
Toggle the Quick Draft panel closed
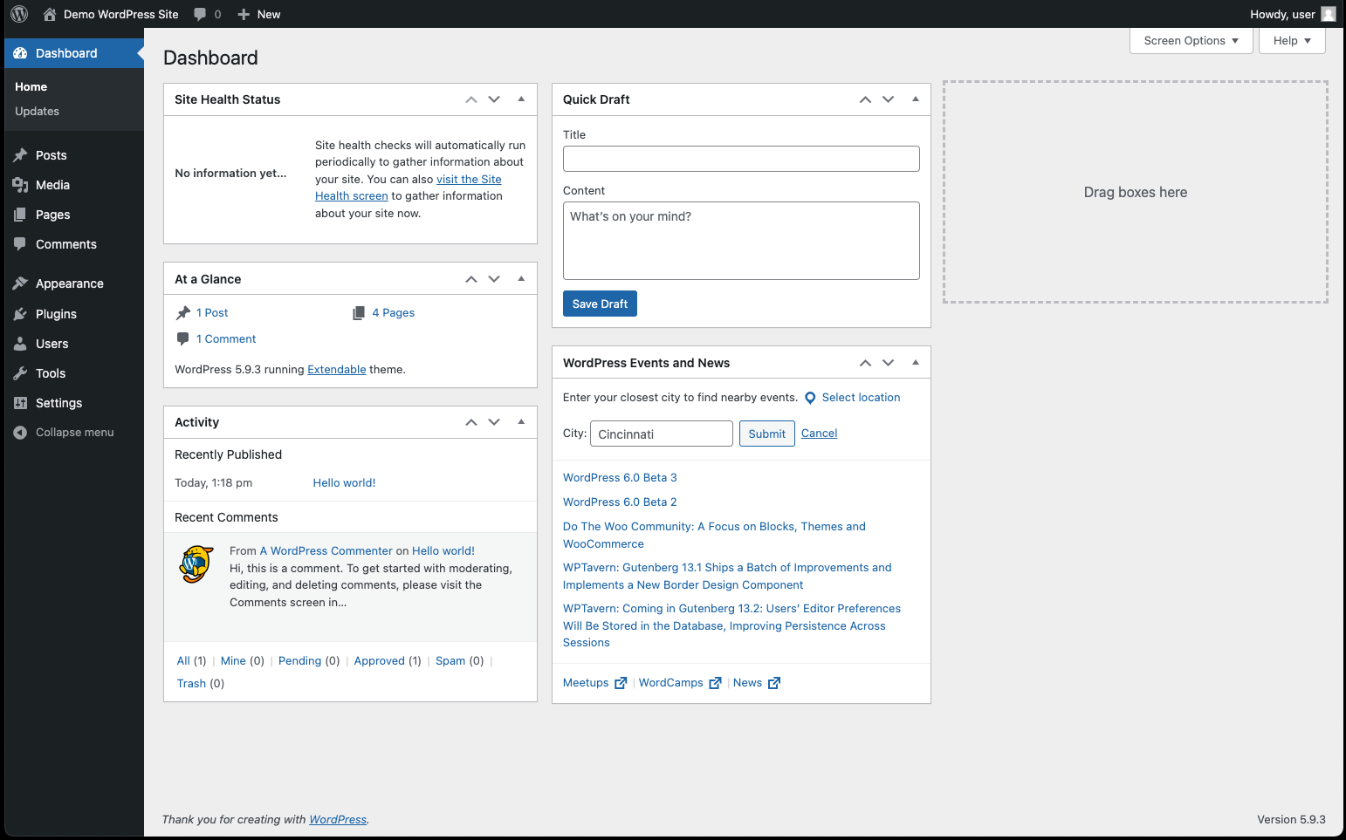pos(915,99)
